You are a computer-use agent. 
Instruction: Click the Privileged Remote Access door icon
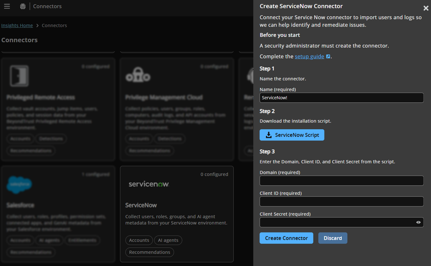[19, 76]
